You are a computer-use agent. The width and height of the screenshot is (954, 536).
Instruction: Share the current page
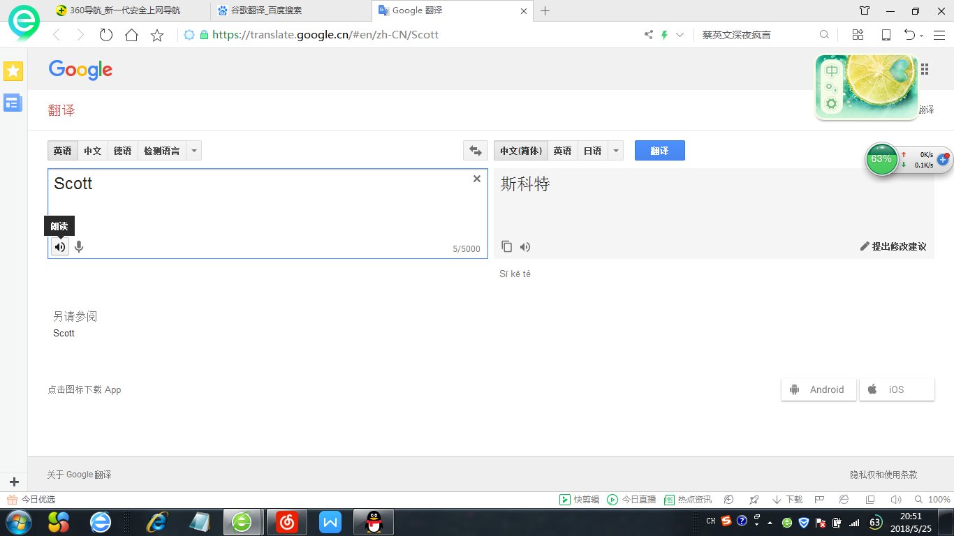point(647,34)
